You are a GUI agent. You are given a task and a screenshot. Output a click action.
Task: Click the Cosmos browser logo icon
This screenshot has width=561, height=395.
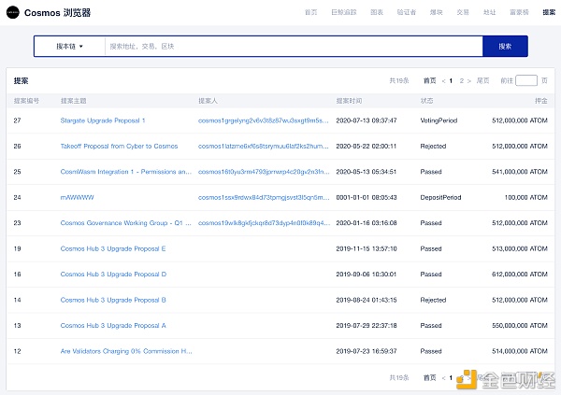point(13,12)
